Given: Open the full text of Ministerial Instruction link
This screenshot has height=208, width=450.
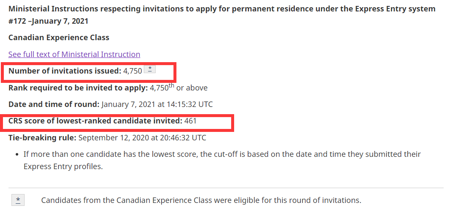Looking at the screenshot, I should (74, 55).
